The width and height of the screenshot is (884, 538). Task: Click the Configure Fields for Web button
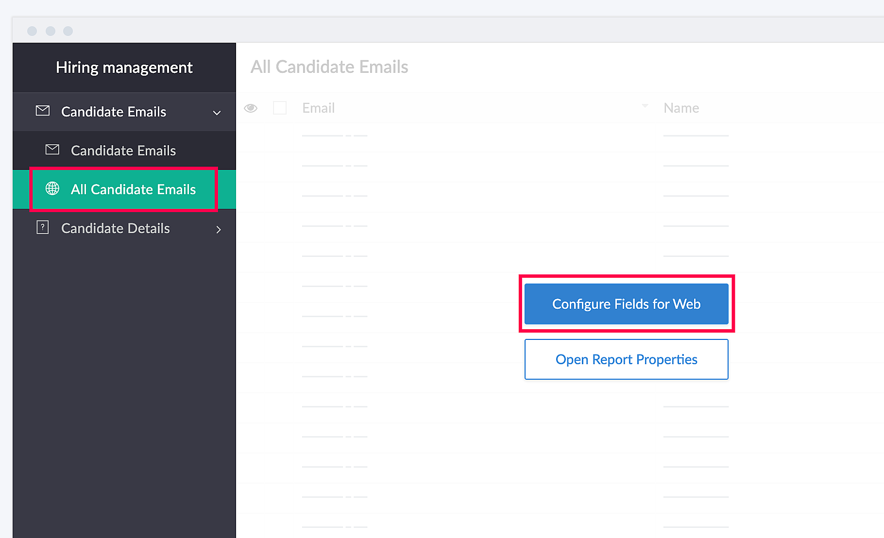(626, 304)
